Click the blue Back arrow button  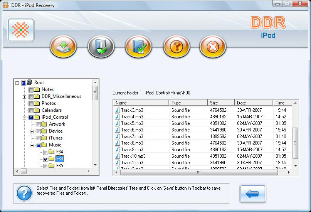tap(252, 194)
